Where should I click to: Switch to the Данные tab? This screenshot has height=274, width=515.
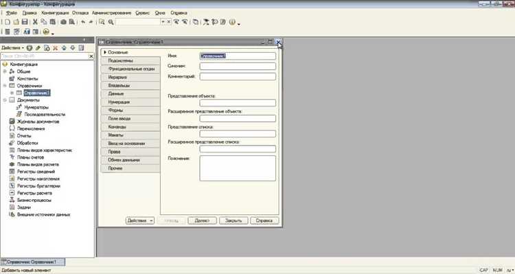click(130, 93)
